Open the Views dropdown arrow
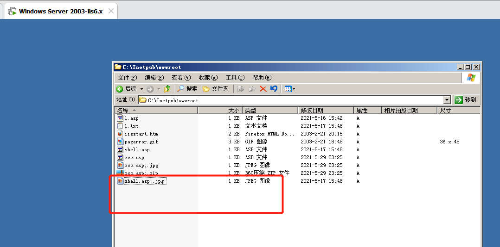This screenshot has width=500, height=247. [x=294, y=89]
